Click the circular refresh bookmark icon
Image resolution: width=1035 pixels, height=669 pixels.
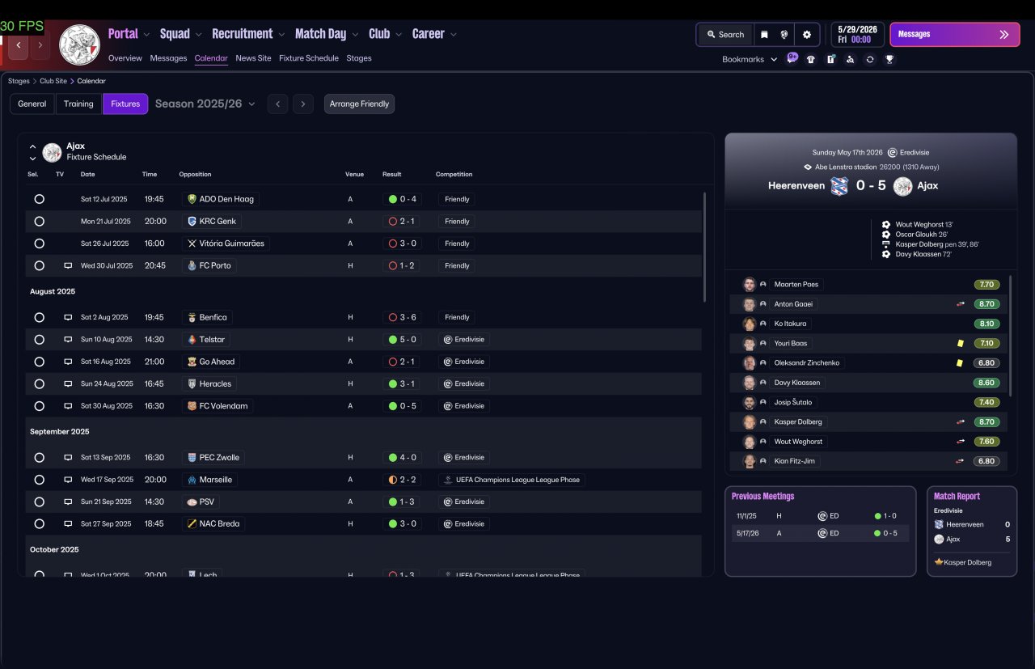[870, 59]
